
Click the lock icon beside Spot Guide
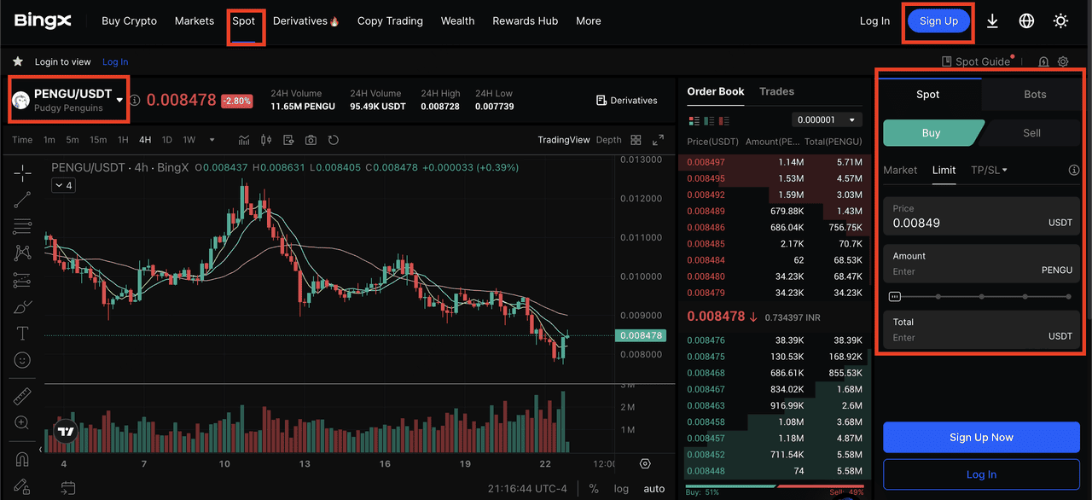click(x=1043, y=61)
